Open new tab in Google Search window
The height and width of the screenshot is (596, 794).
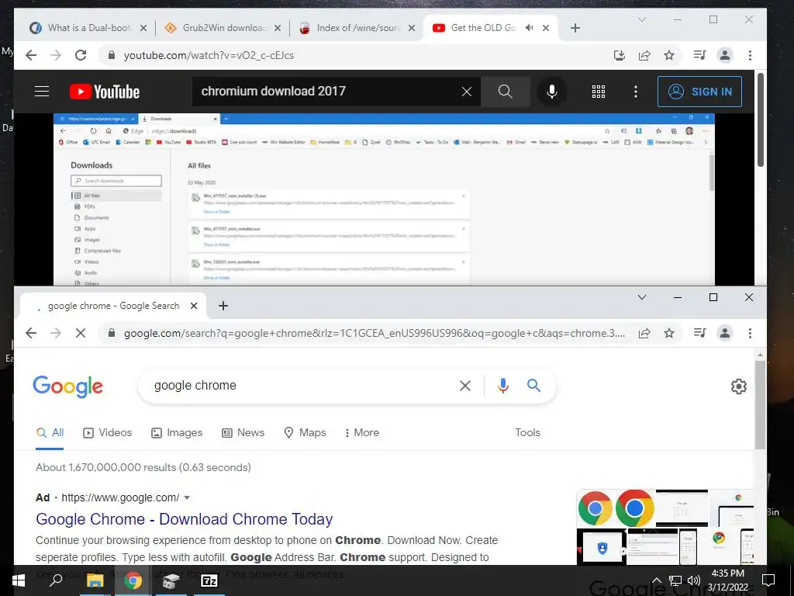click(x=223, y=306)
